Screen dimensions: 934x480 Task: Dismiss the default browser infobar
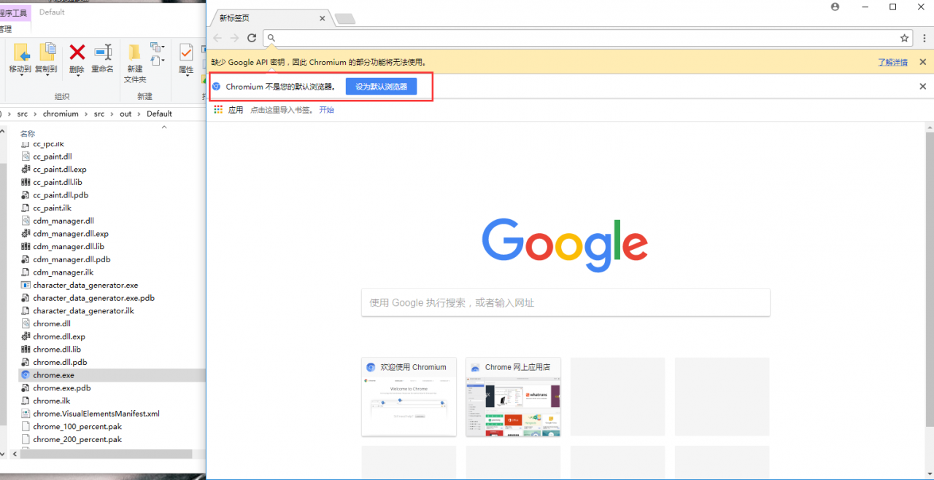point(922,87)
